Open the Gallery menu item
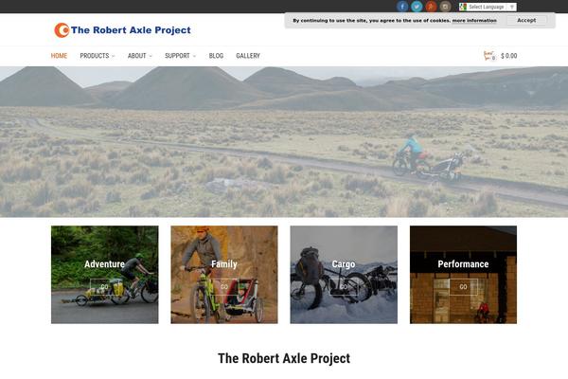This screenshot has width=568, height=379. 248,56
